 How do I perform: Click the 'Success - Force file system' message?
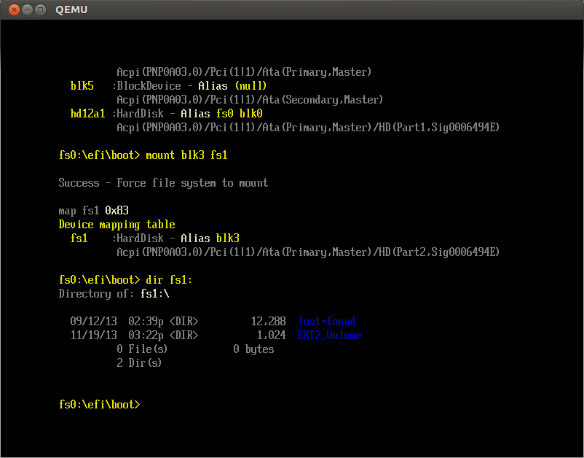pyautogui.click(x=163, y=183)
